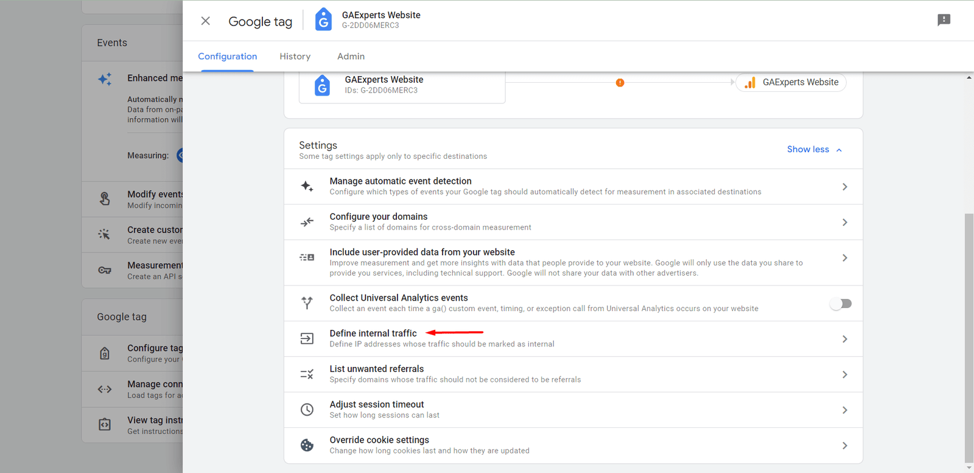Open Configure your domains
The width and height of the screenshot is (974, 473).
(x=573, y=222)
